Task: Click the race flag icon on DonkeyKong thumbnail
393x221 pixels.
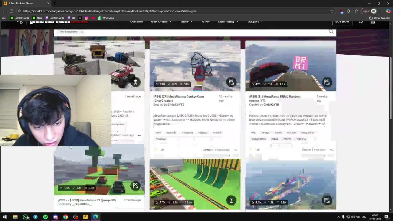Action: pos(231,82)
